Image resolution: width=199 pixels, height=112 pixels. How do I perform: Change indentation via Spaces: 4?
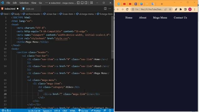(x=47, y=111)
